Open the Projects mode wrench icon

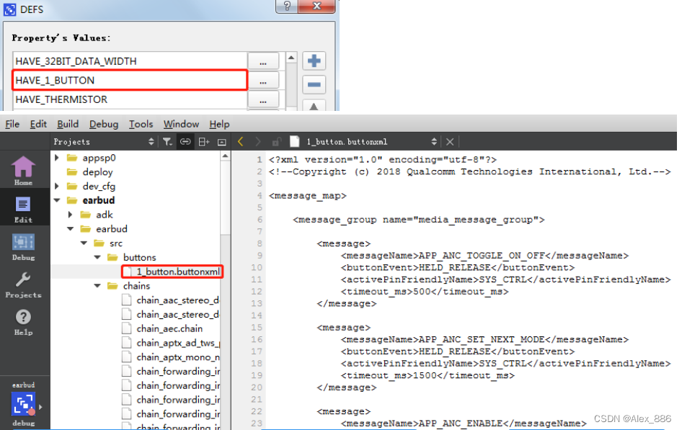coord(23,284)
